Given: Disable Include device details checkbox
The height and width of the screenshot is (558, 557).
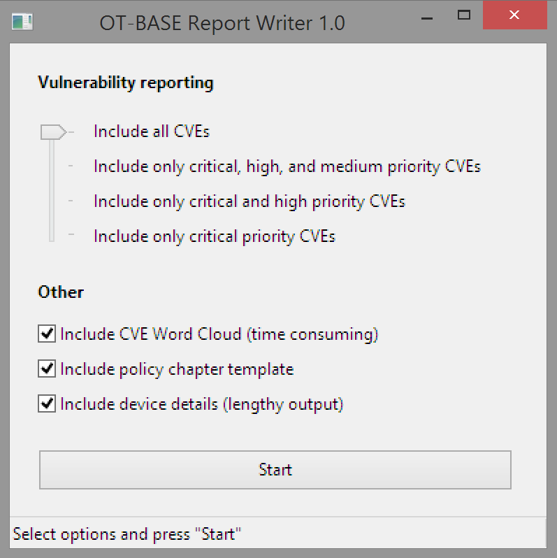Looking at the screenshot, I should [x=47, y=403].
